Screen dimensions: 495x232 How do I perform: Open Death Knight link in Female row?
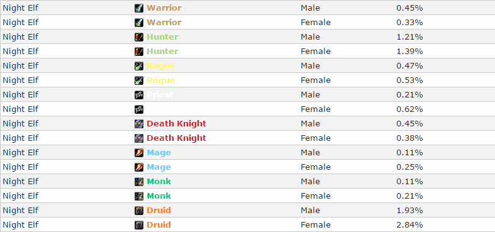(x=177, y=138)
